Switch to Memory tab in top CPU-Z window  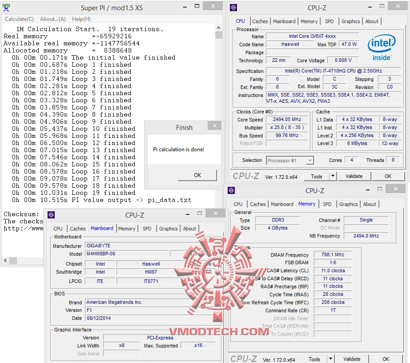tap(309, 21)
